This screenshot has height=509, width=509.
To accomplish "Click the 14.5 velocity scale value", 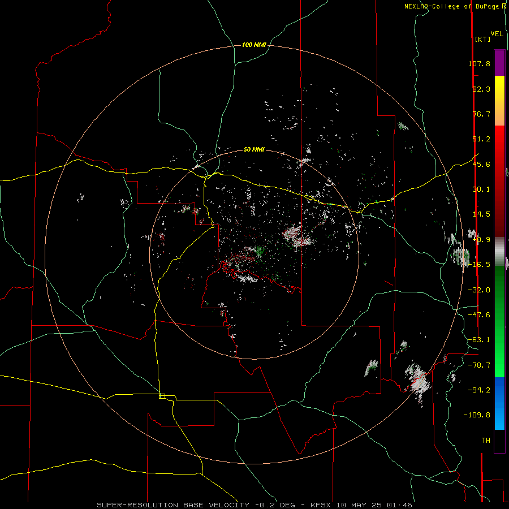I will click(481, 214).
